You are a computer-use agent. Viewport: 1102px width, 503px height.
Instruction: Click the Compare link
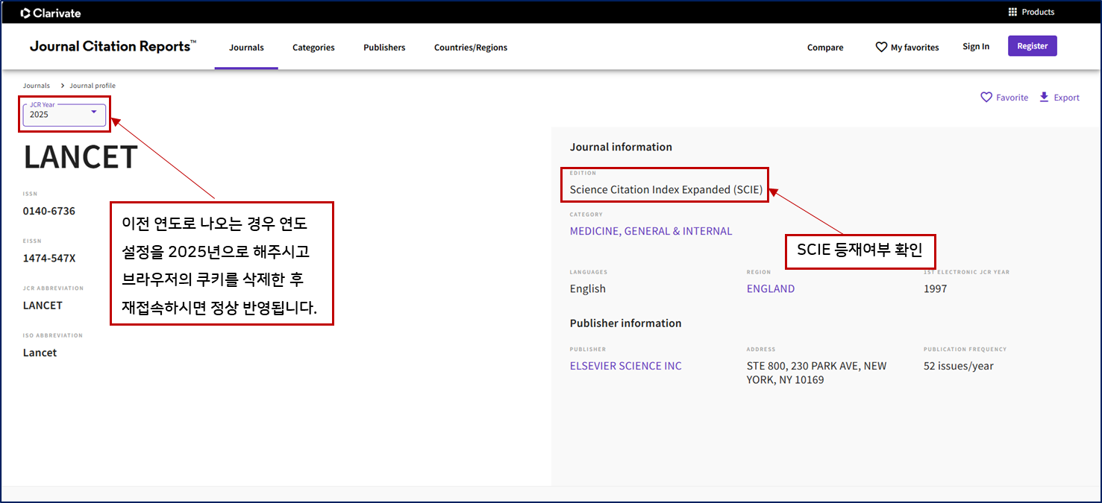click(x=825, y=48)
